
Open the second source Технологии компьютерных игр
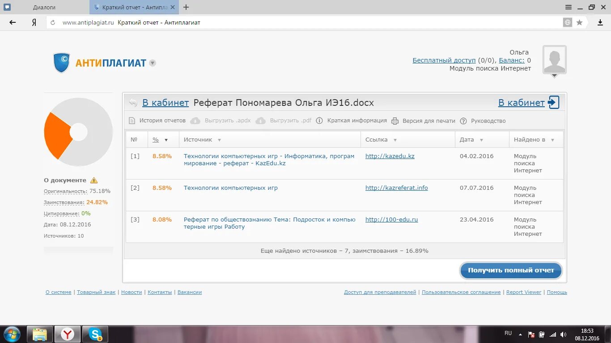click(x=231, y=188)
